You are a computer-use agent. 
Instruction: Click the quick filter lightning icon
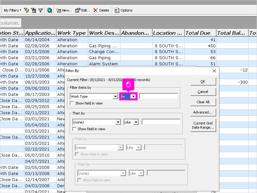click(x=26, y=10)
